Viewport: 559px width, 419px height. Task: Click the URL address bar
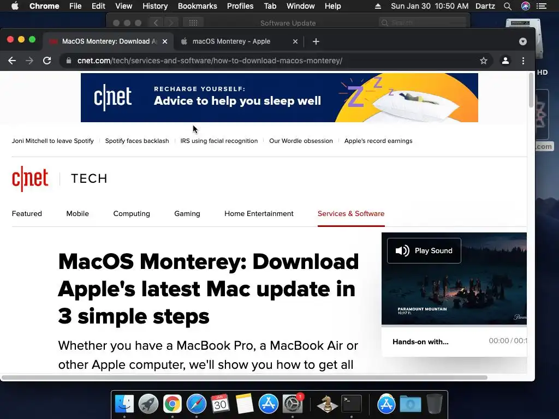(x=276, y=61)
